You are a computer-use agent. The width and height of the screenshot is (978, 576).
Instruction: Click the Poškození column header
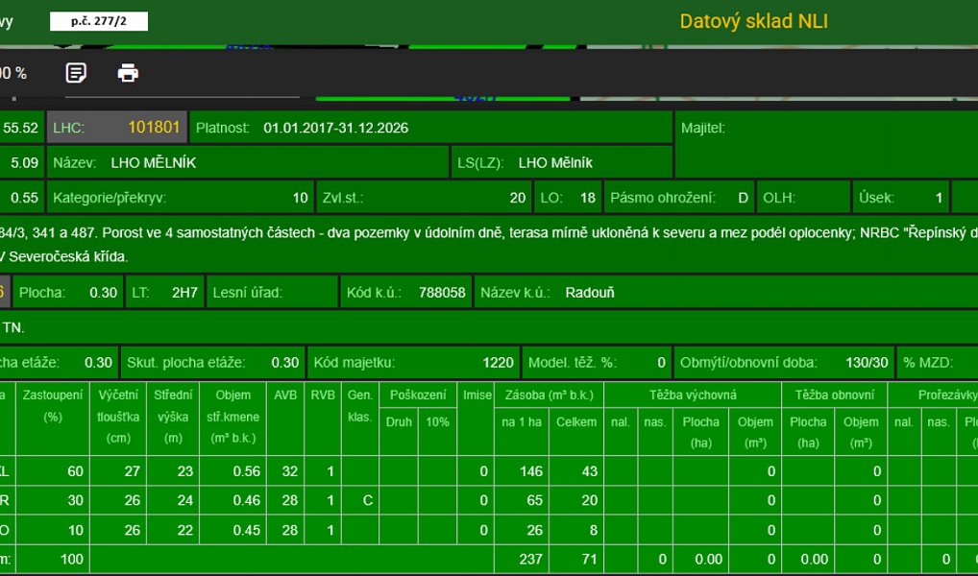pyautogui.click(x=418, y=395)
